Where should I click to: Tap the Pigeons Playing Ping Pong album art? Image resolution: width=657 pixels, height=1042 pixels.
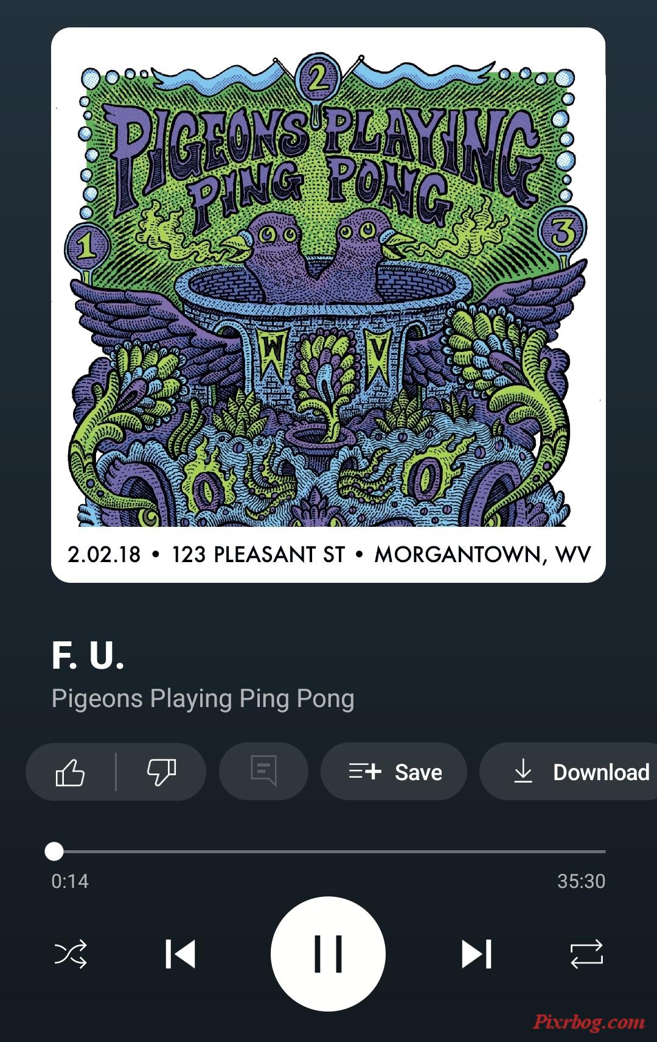328,305
